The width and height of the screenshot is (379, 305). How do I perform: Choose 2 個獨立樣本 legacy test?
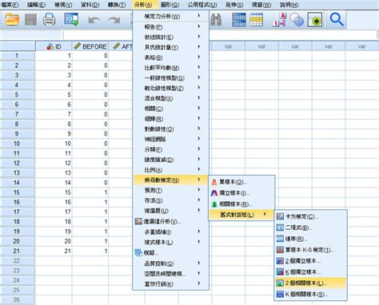[x=311, y=261]
